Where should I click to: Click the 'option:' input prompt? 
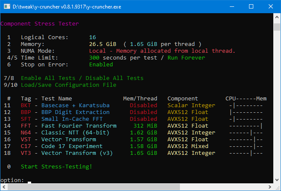12,180
